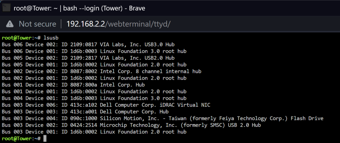Click the blinking cursor block at last prompt
The width and height of the screenshot is (340, 143).
point(45,138)
